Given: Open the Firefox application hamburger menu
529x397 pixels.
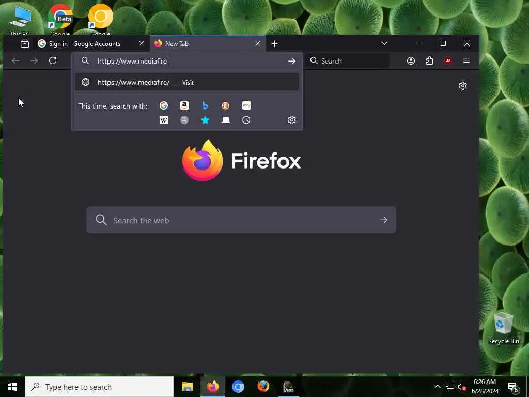Looking at the screenshot, I should (466, 61).
